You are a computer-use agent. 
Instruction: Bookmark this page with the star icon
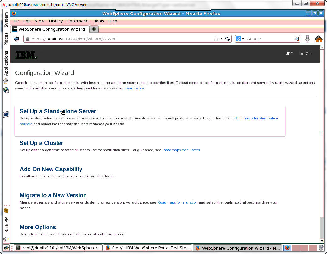(x=216, y=39)
